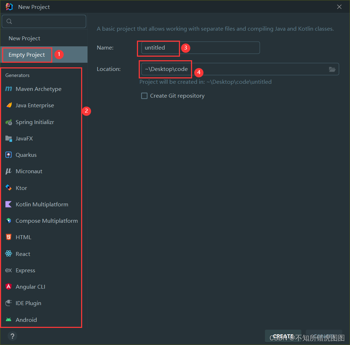Click the HTML5 shield icon
The width and height of the screenshot is (350, 345).
(9, 237)
